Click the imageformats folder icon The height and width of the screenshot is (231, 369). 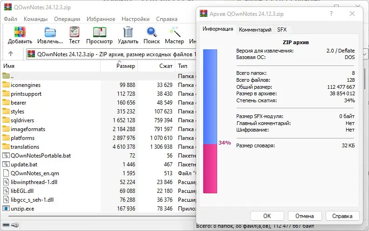6,129
